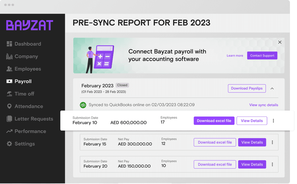The height and width of the screenshot is (184, 297).
Task: Click the Learn more link
Action: coord(235,56)
